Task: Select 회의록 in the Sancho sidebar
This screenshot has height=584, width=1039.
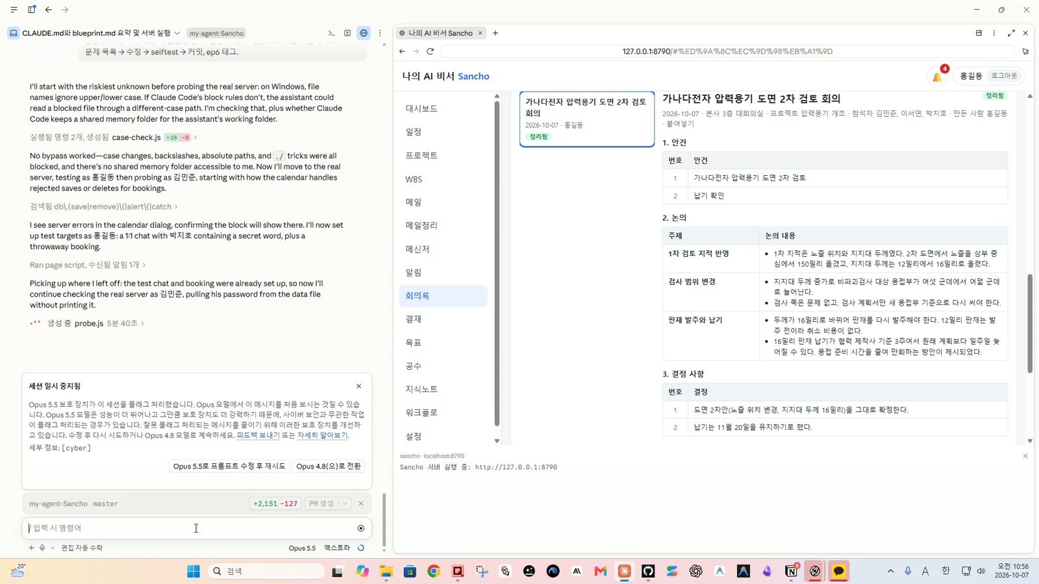Action: click(443, 296)
